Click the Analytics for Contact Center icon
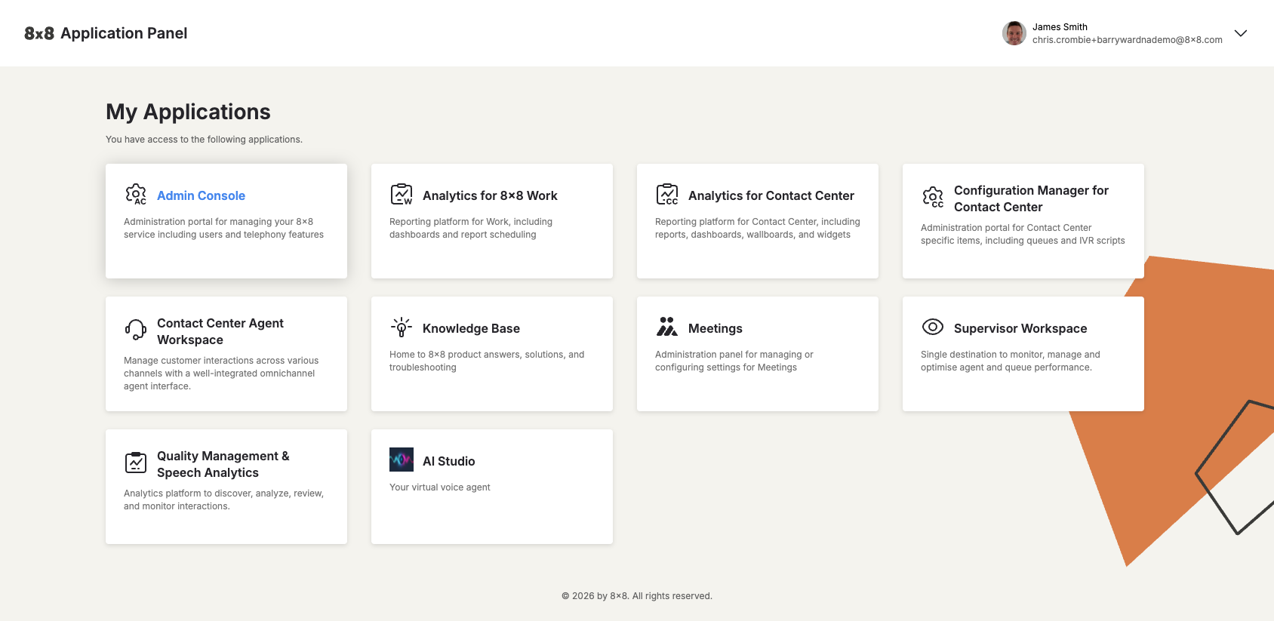The width and height of the screenshot is (1274, 621). click(667, 195)
